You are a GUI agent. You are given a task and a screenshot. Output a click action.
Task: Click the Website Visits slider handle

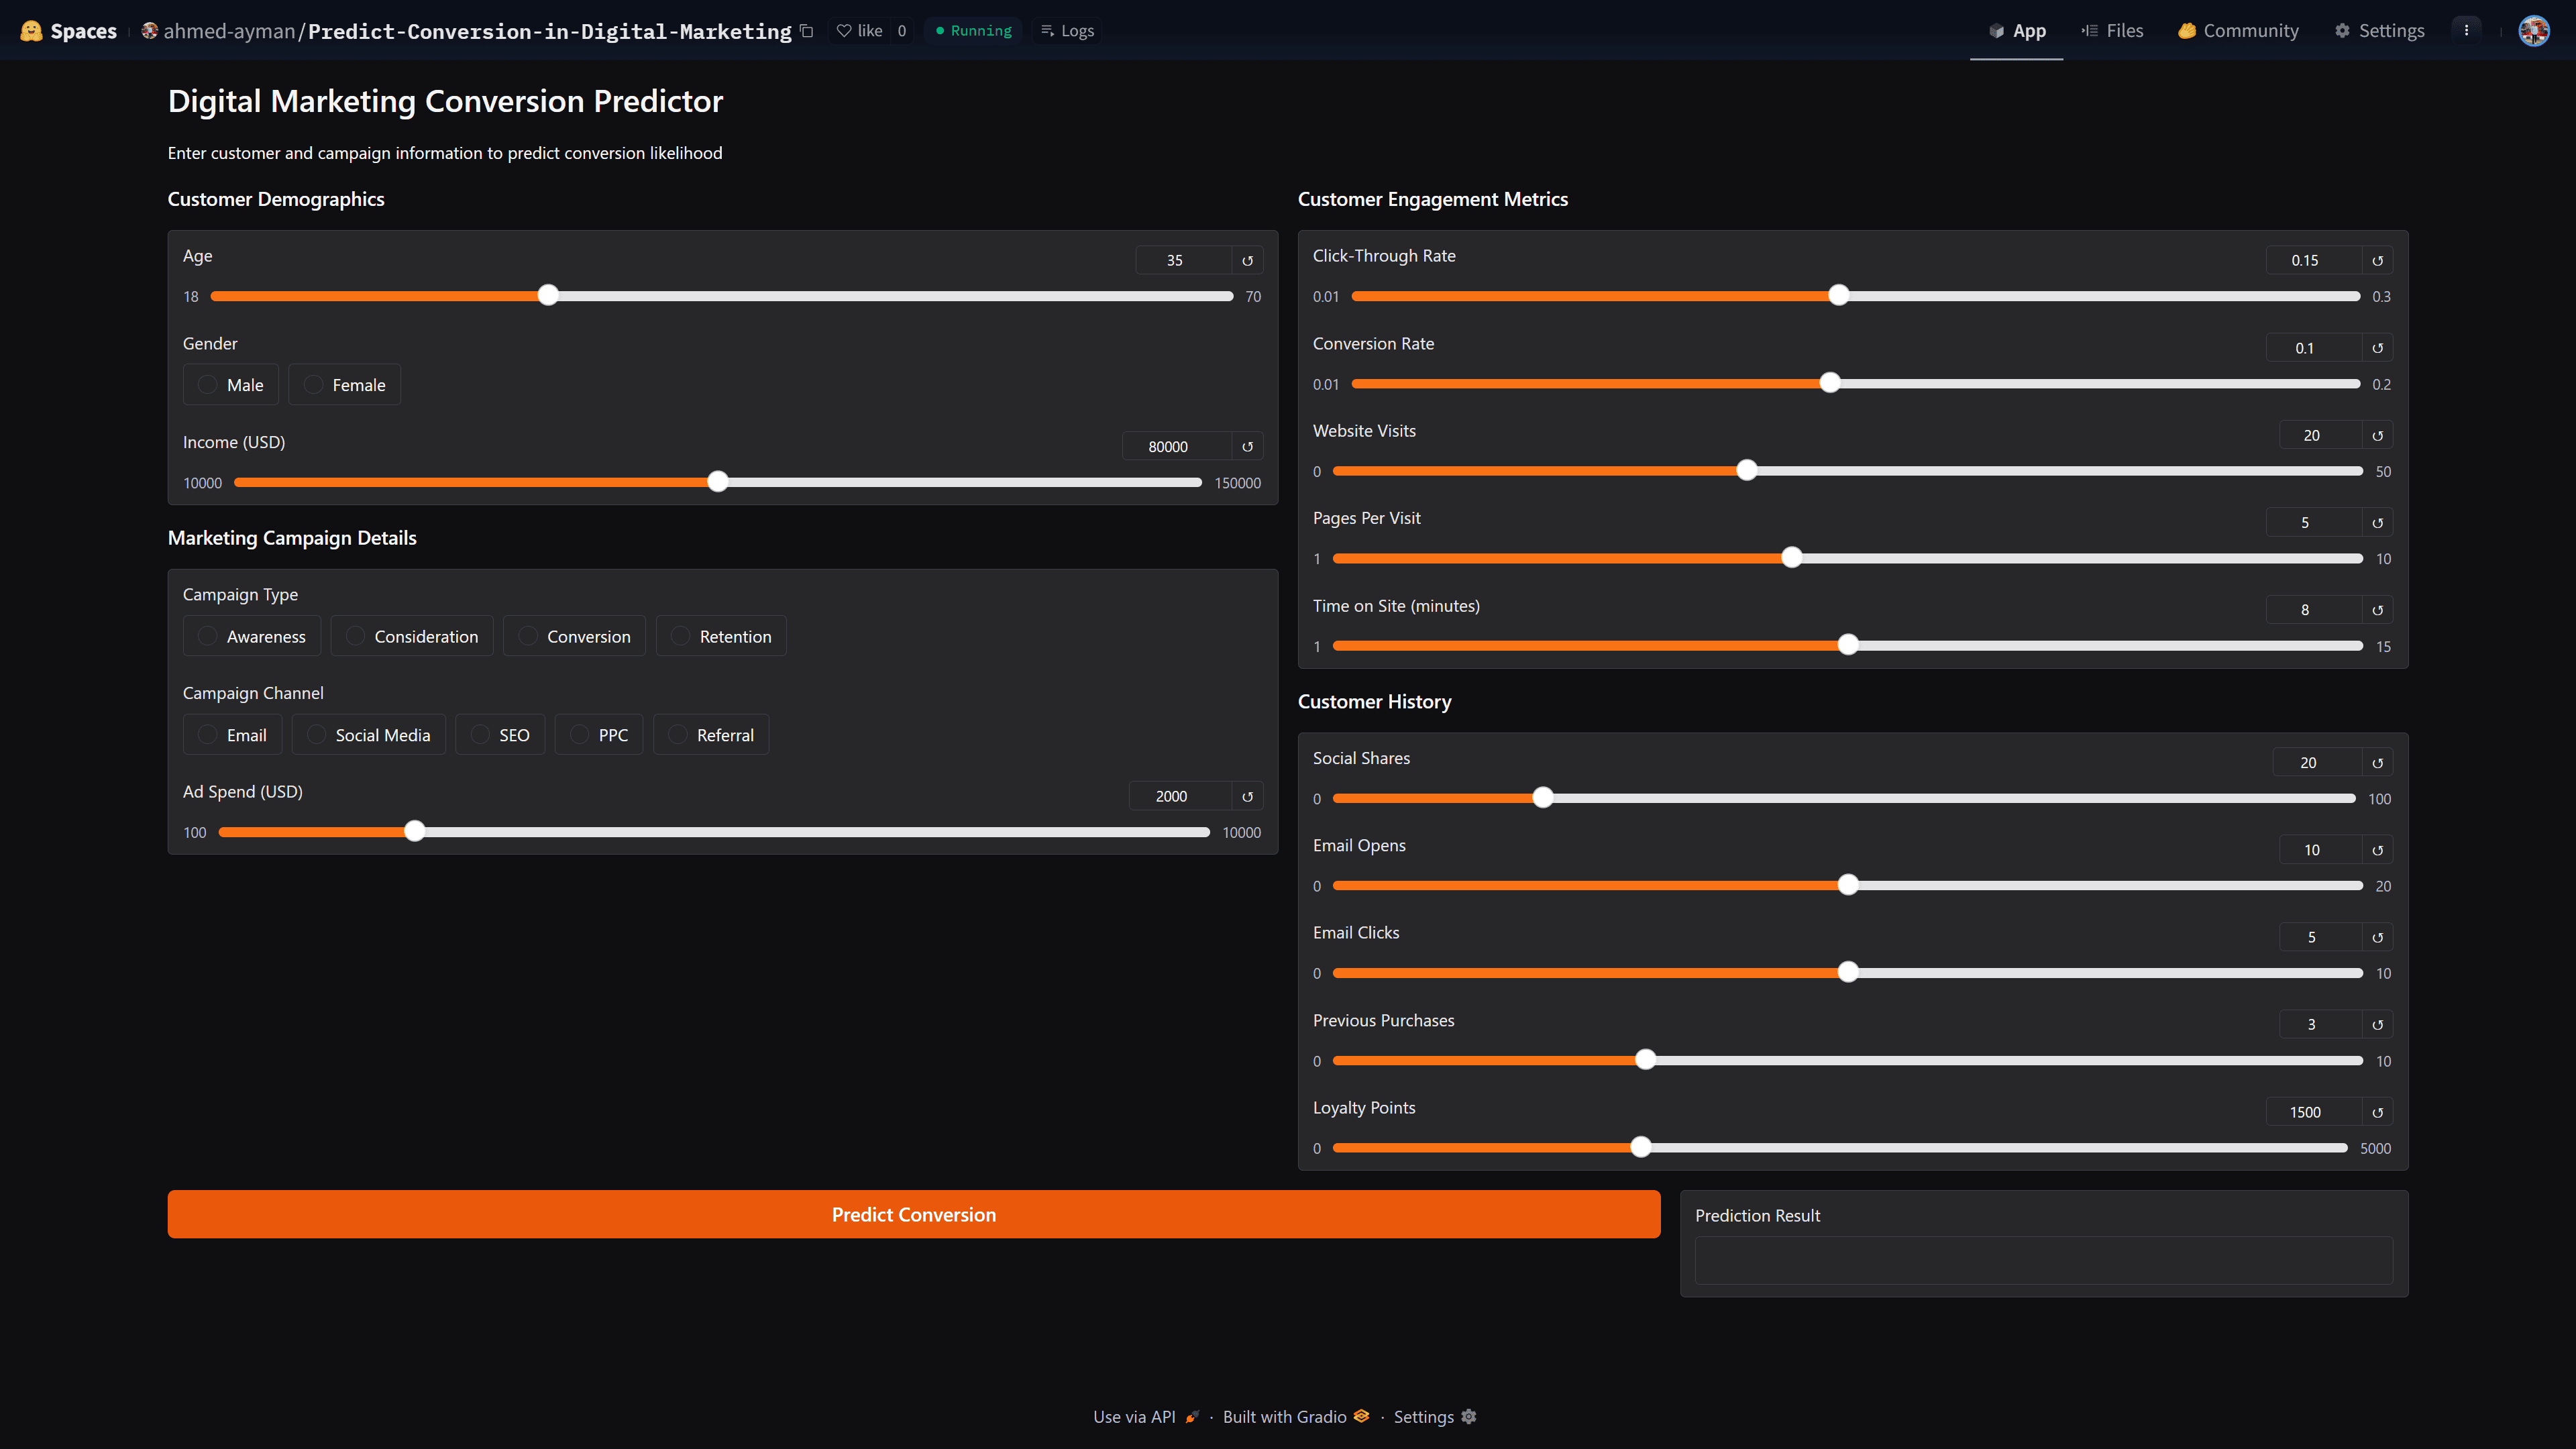pos(1746,471)
